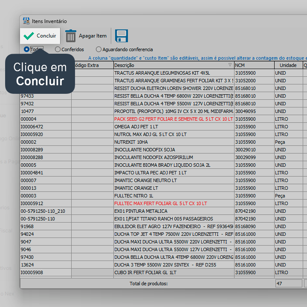
Task: Click NCM cell 30029010
Action: point(254,150)
